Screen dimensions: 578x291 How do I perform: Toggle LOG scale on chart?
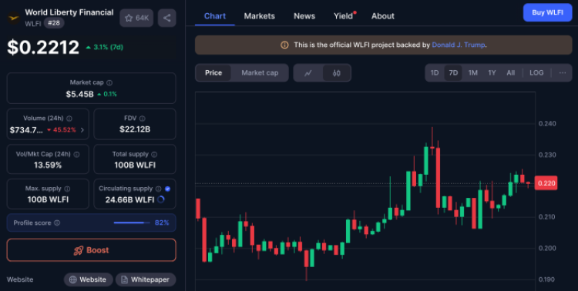click(536, 73)
